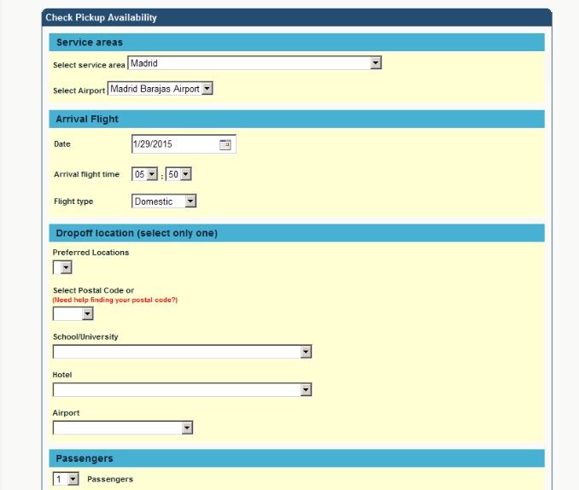This screenshot has width=579, height=490.
Task: Expand the Hotel dropdown list
Action: point(183,389)
